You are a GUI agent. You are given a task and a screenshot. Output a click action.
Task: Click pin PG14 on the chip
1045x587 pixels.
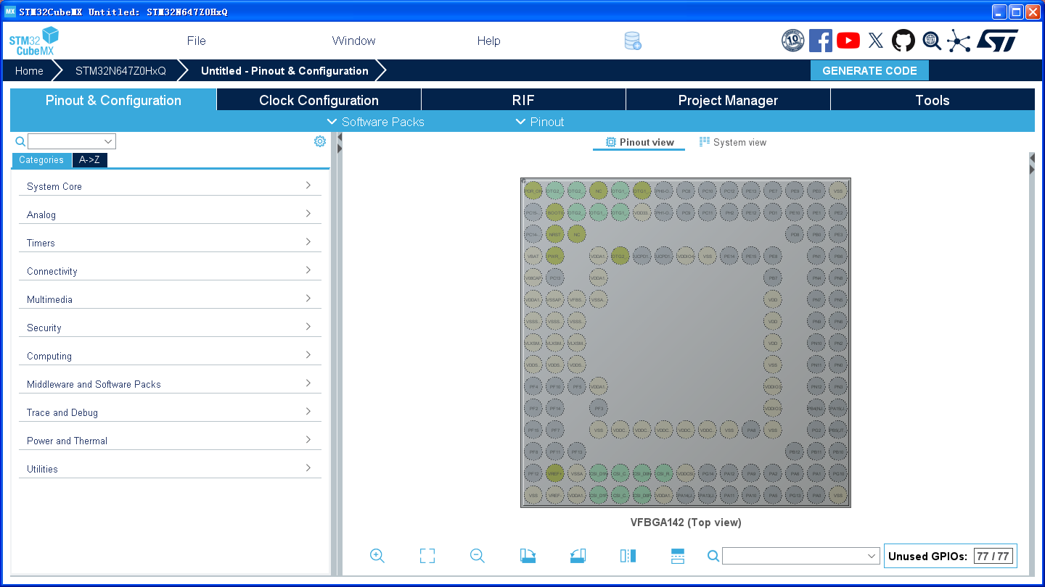tap(708, 473)
